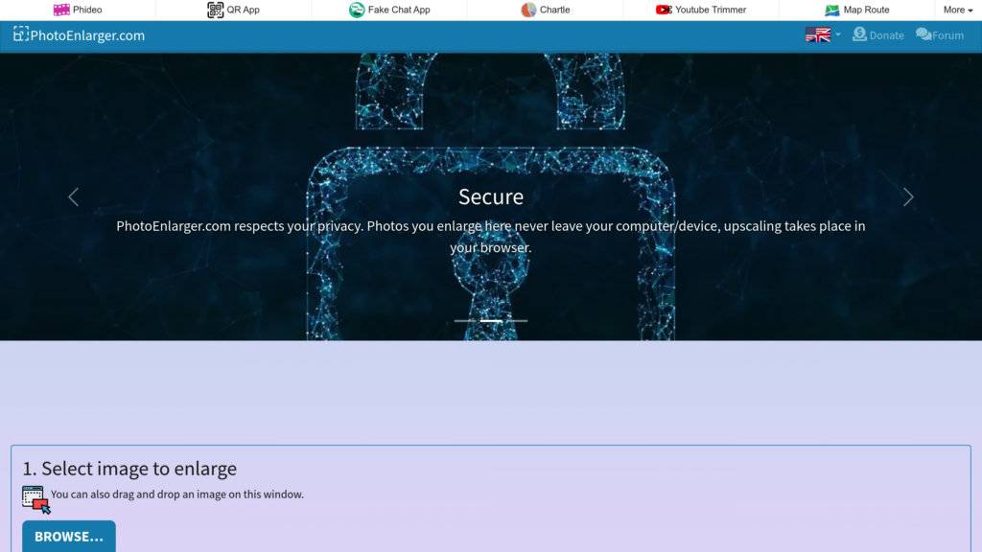The image size is (982, 552).
Task: Click the Map Route icon
Action: [x=832, y=10]
